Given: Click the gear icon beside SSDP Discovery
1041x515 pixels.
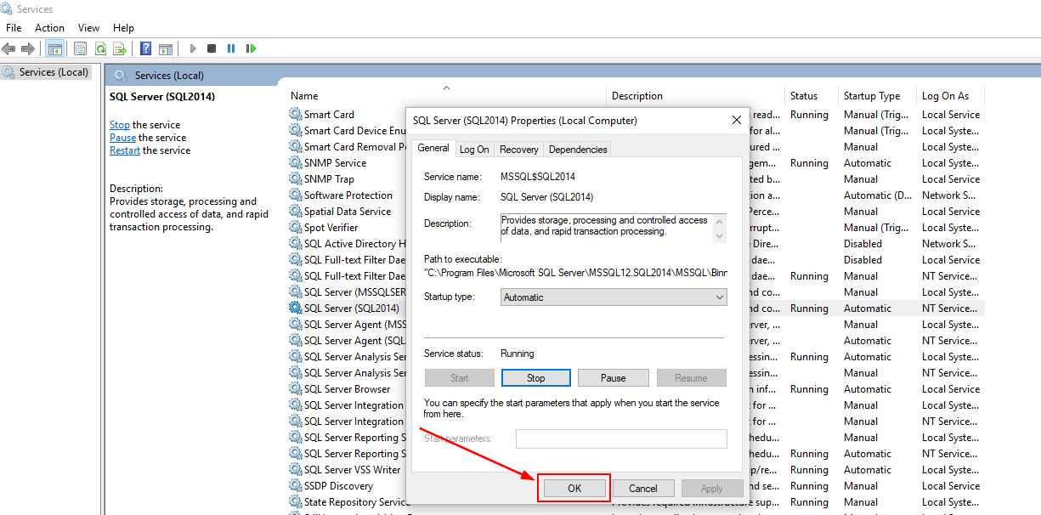Looking at the screenshot, I should [x=296, y=485].
